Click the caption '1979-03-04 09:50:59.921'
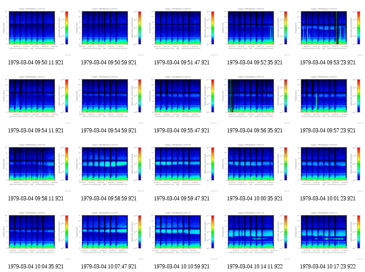This screenshot has width=365, height=272. [x=109, y=63]
